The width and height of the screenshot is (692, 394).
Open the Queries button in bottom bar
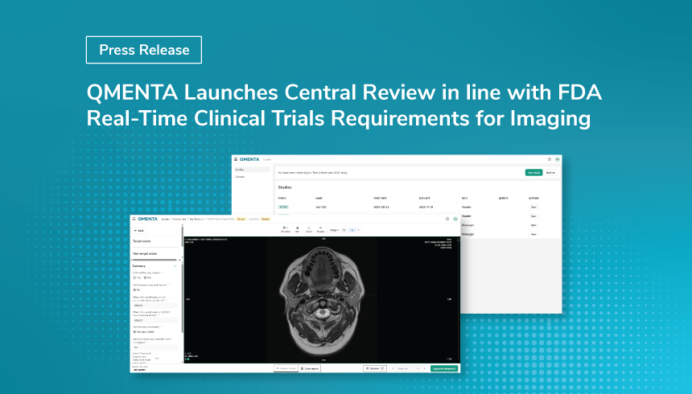375,368
